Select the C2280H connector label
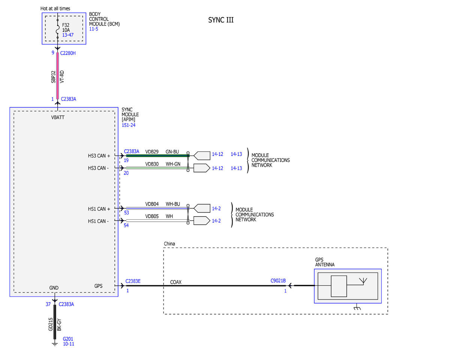This screenshot has height=348, width=450. point(68,53)
